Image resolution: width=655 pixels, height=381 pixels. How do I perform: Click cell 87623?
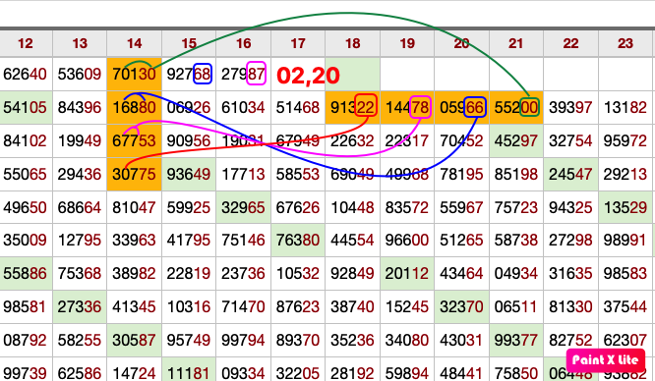tap(298, 307)
